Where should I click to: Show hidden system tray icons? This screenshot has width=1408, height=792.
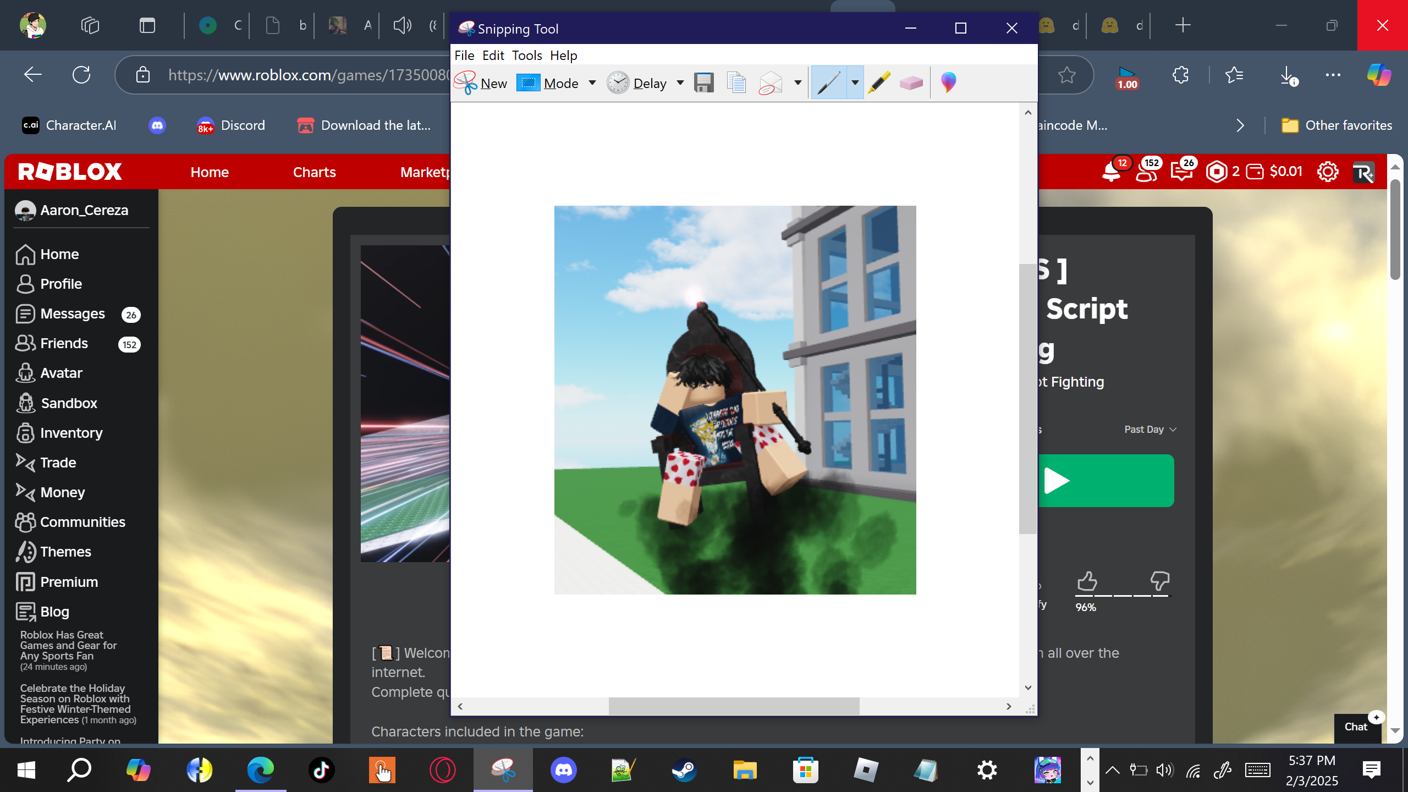(x=1112, y=770)
